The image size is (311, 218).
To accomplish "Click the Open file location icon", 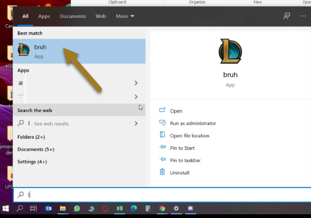I will tap(162, 135).
